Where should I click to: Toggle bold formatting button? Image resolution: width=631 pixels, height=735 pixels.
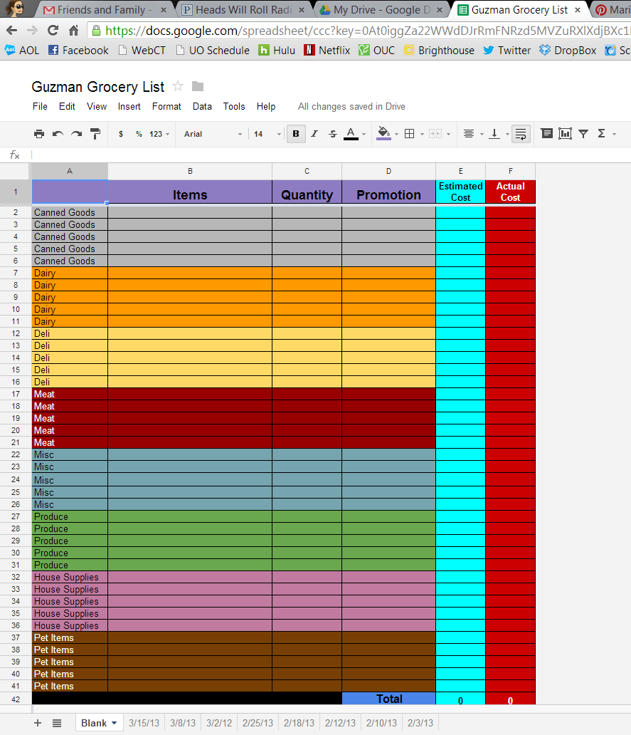[296, 134]
